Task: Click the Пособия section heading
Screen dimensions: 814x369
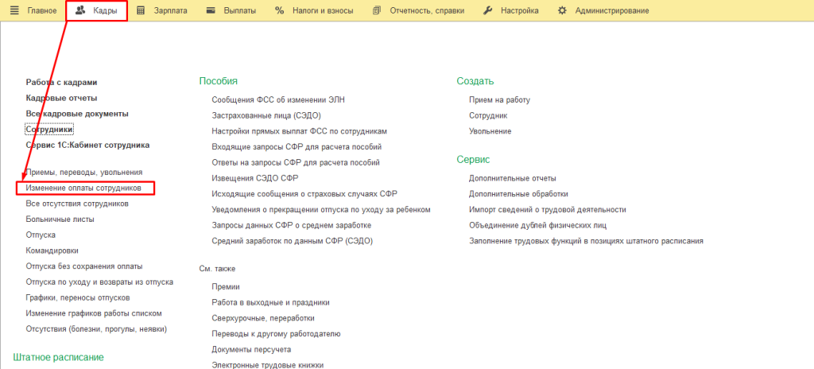Action: (x=219, y=81)
